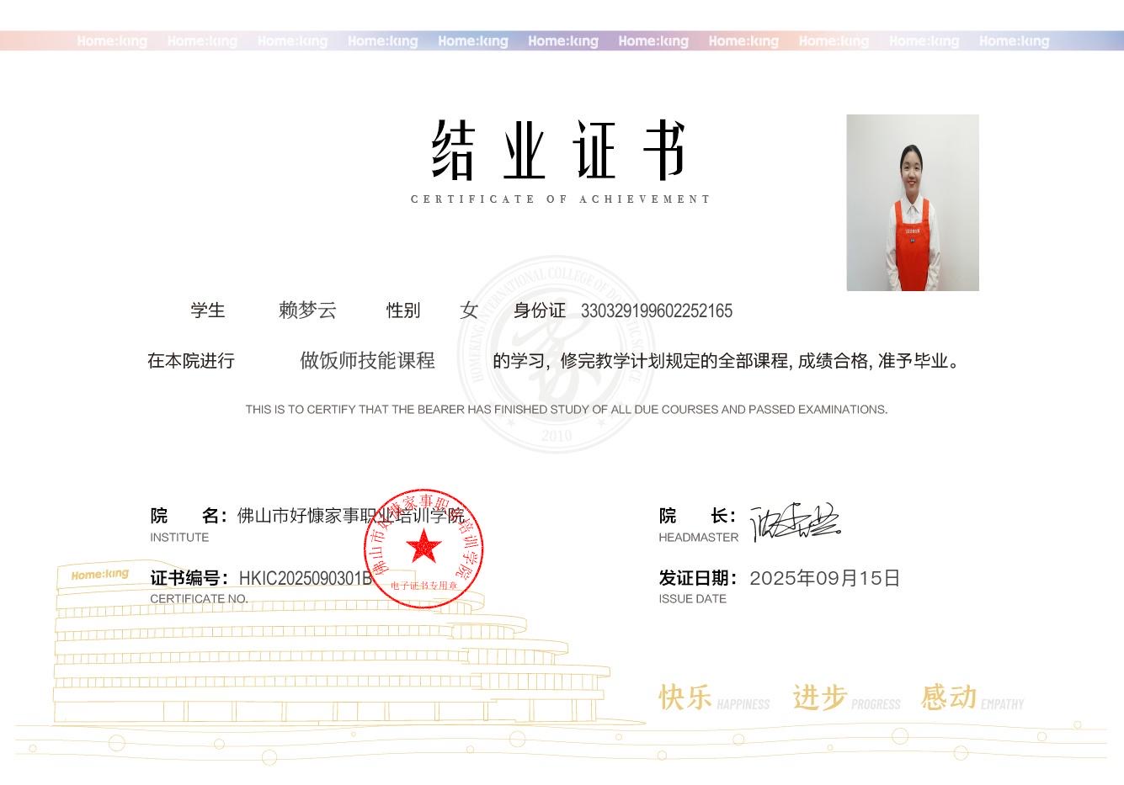Image resolution: width=1124 pixels, height=785 pixels.
Task: Click the 院名 label
Action: pyautogui.click(x=189, y=516)
